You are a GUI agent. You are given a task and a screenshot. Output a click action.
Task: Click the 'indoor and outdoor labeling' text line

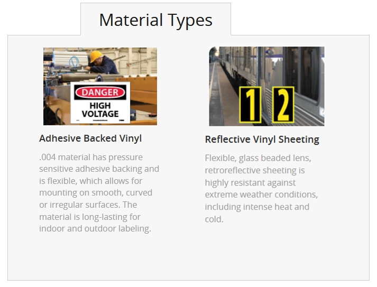click(x=95, y=228)
